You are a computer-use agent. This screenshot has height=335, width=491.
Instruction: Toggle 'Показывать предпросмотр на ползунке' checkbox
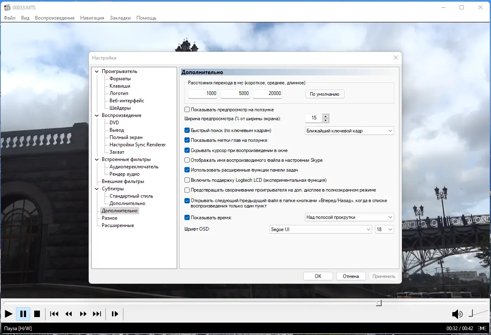point(187,110)
